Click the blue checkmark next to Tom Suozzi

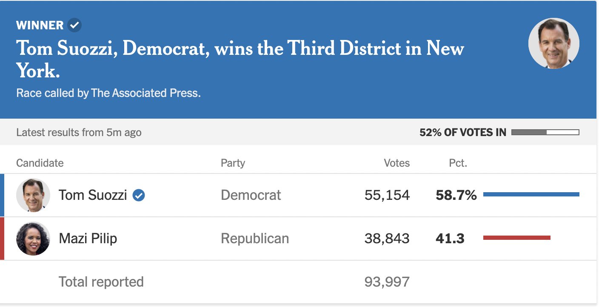click(139, 195)
